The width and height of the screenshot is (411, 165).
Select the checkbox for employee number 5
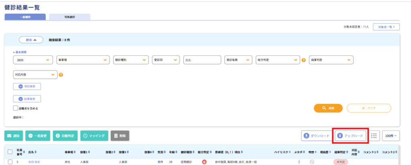[x=10, y=162]
